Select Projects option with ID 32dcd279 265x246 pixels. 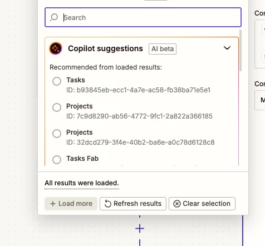pyautogui.click(x=57, y=134)
